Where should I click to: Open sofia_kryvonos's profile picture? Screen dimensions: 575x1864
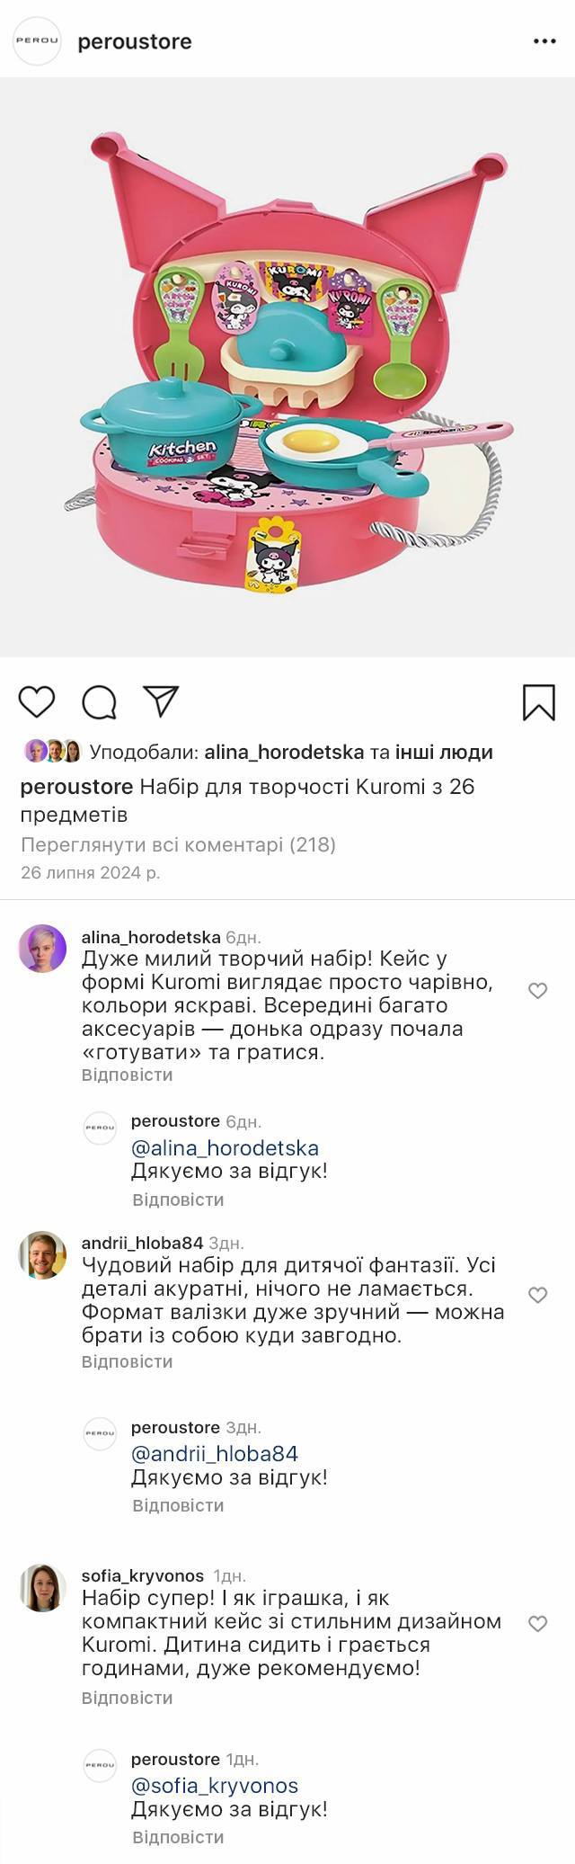click(x=42, y=1588)
